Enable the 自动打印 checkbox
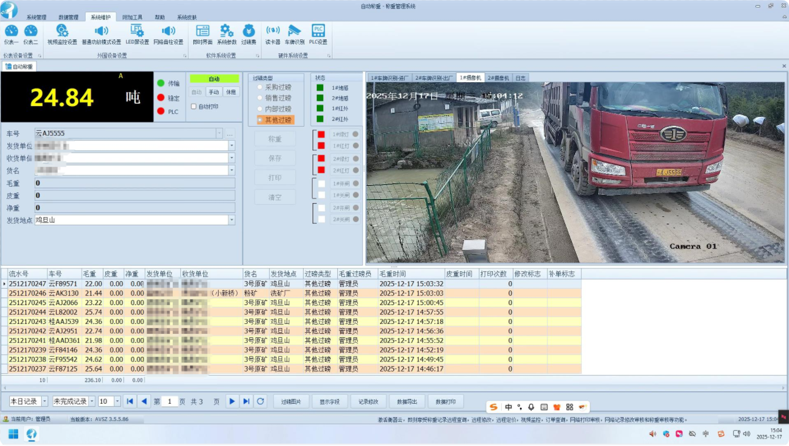The image size is (789, 446). [x=194, y=106]
